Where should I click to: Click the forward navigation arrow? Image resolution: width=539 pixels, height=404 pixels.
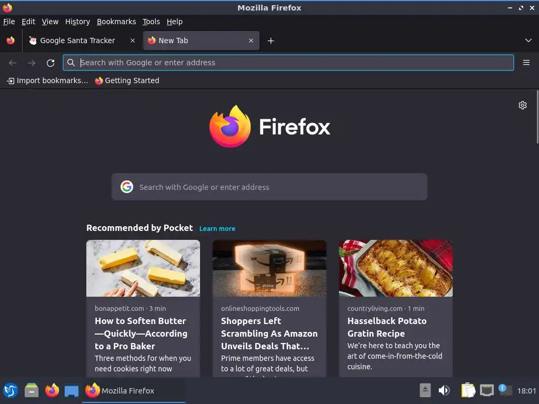[32, 63]
